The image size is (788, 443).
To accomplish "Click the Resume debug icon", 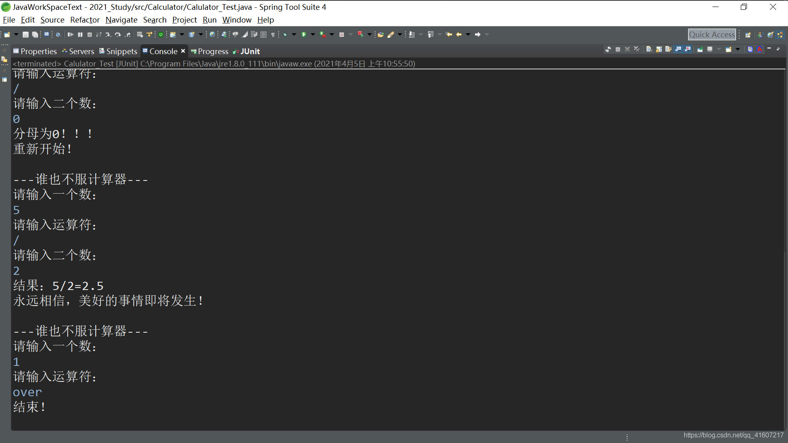I will click(x=70, y=34).
